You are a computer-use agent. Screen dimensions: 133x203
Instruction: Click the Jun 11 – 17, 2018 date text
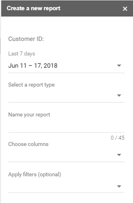point(33,66)
